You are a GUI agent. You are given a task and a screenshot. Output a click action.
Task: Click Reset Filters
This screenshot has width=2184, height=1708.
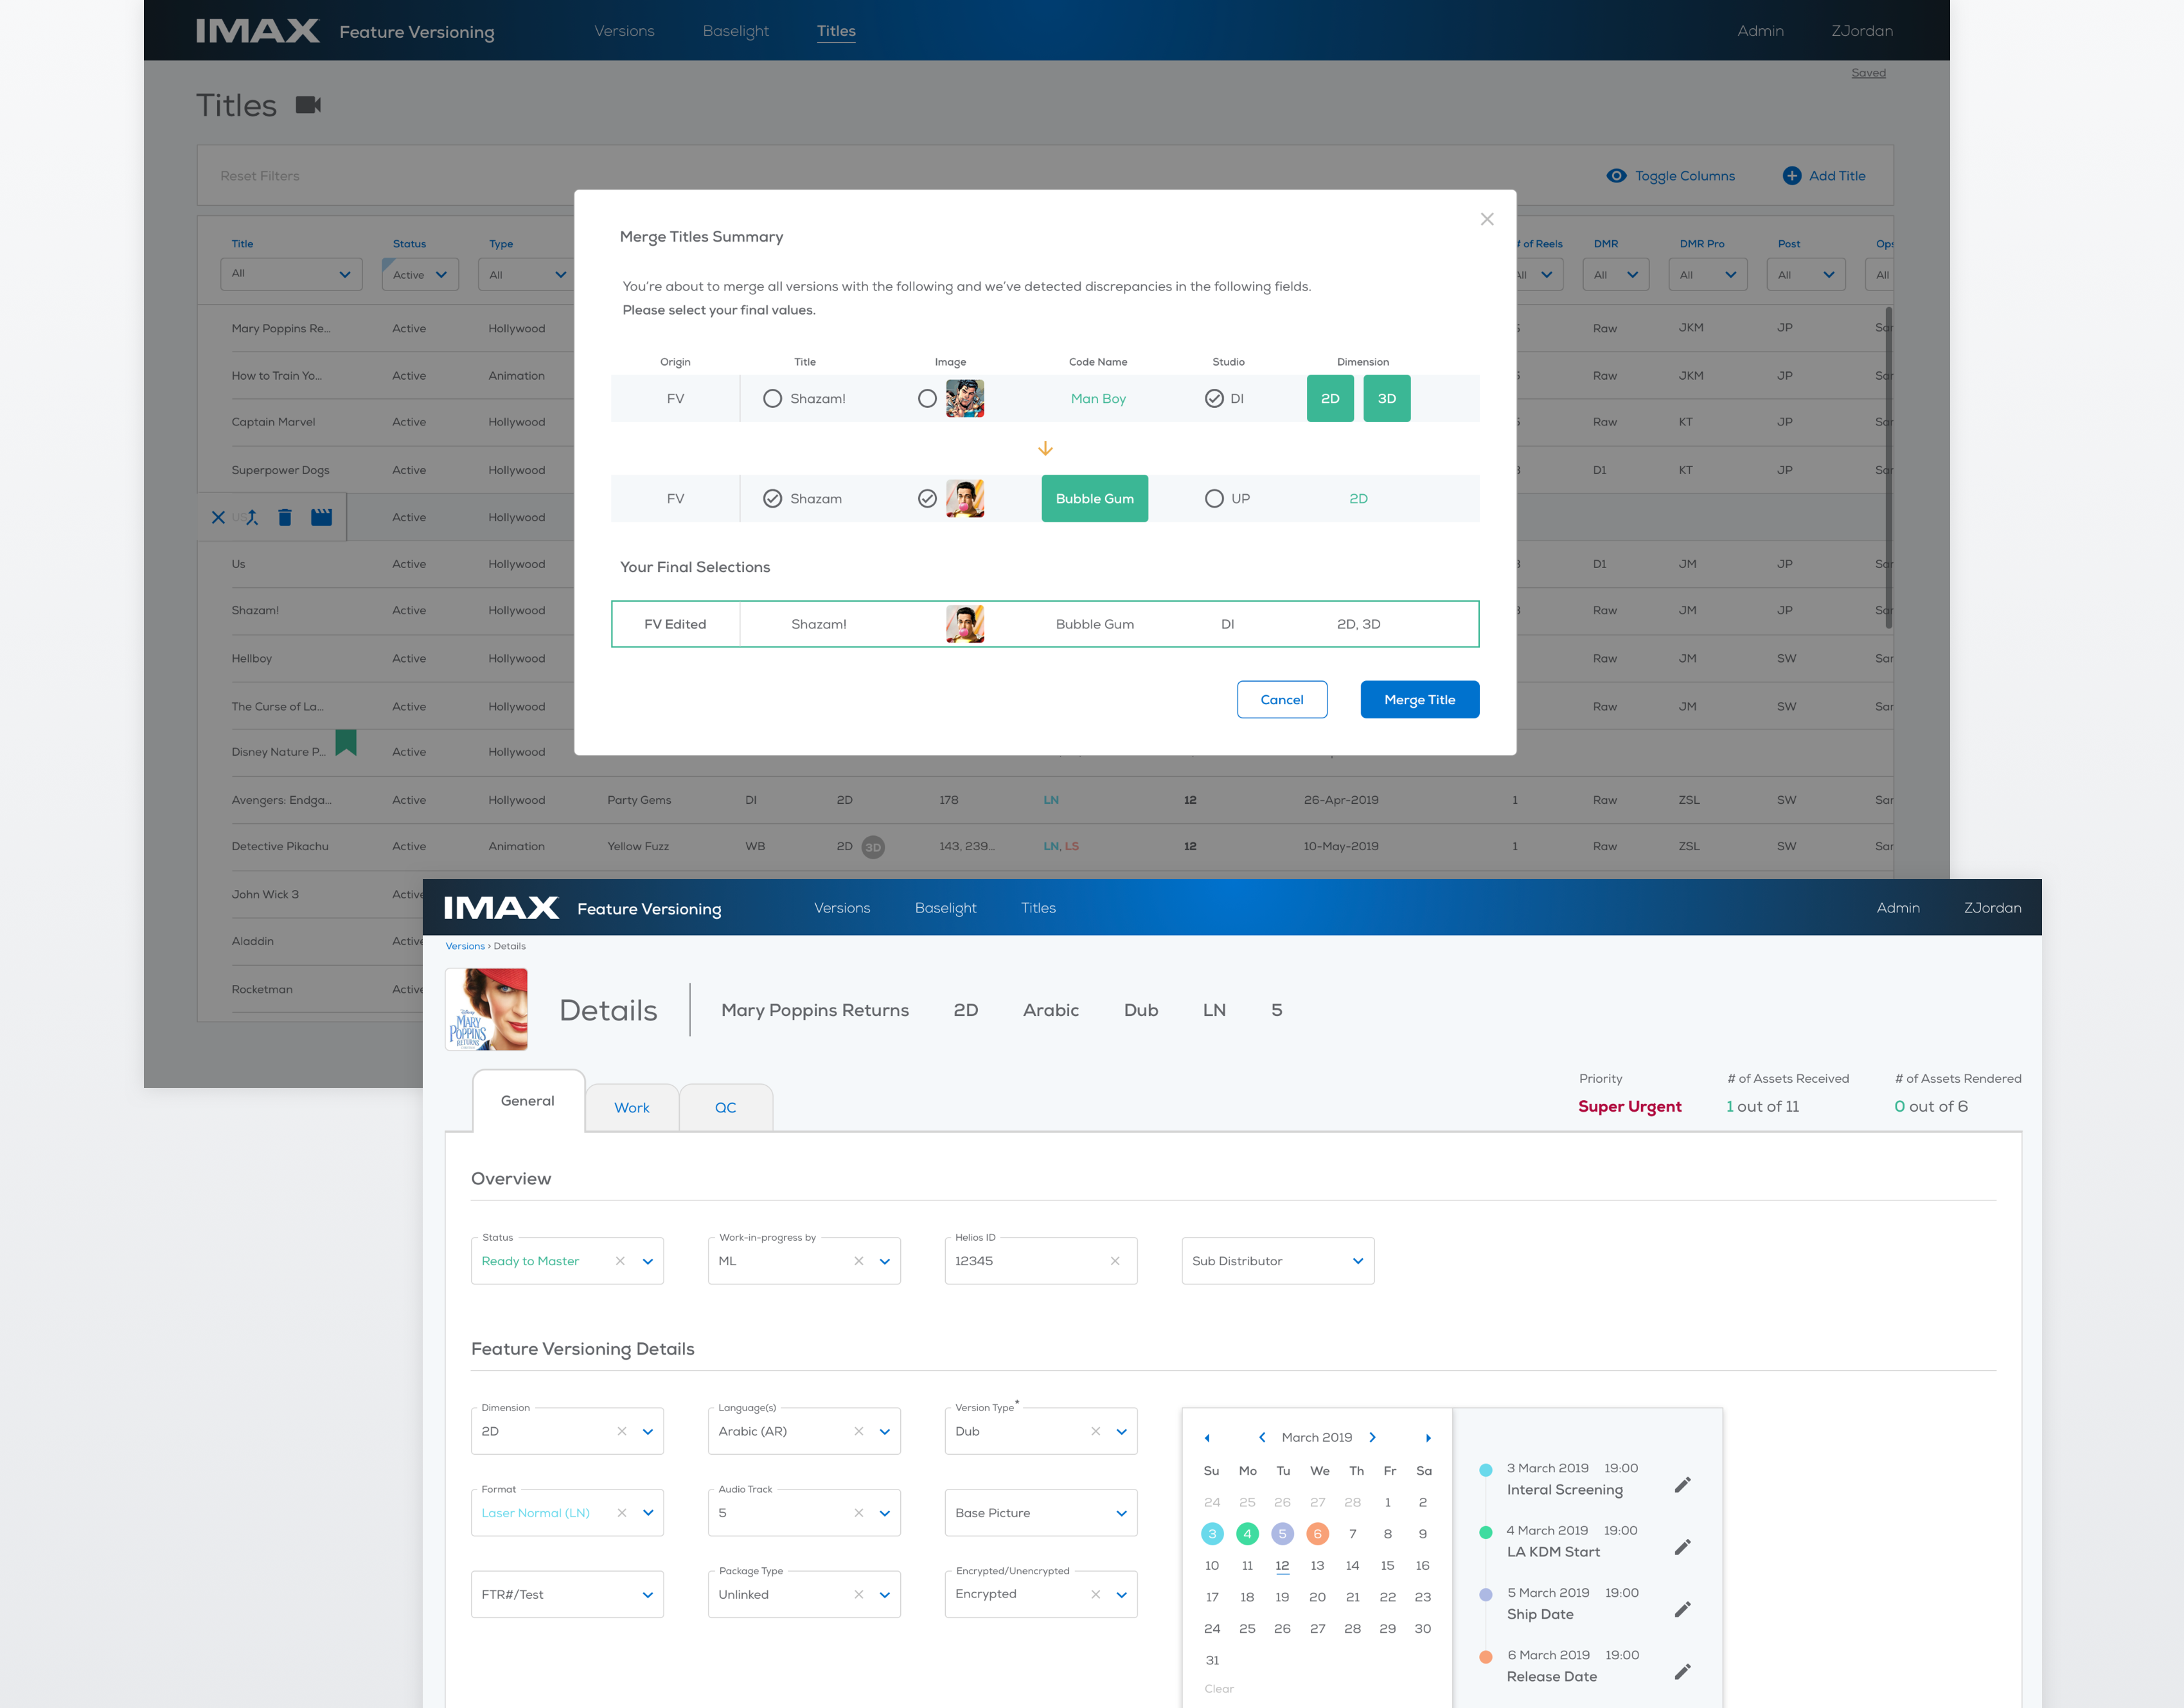(x=260, y=176)
